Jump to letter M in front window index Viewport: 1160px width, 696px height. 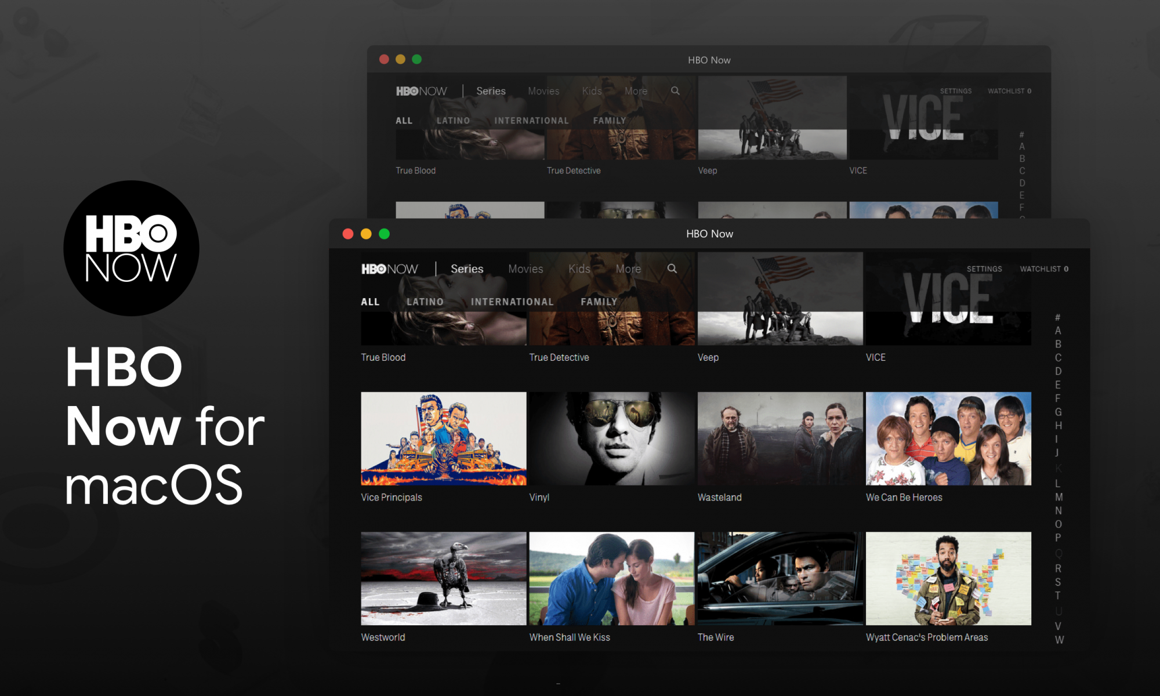(1058, 497)
